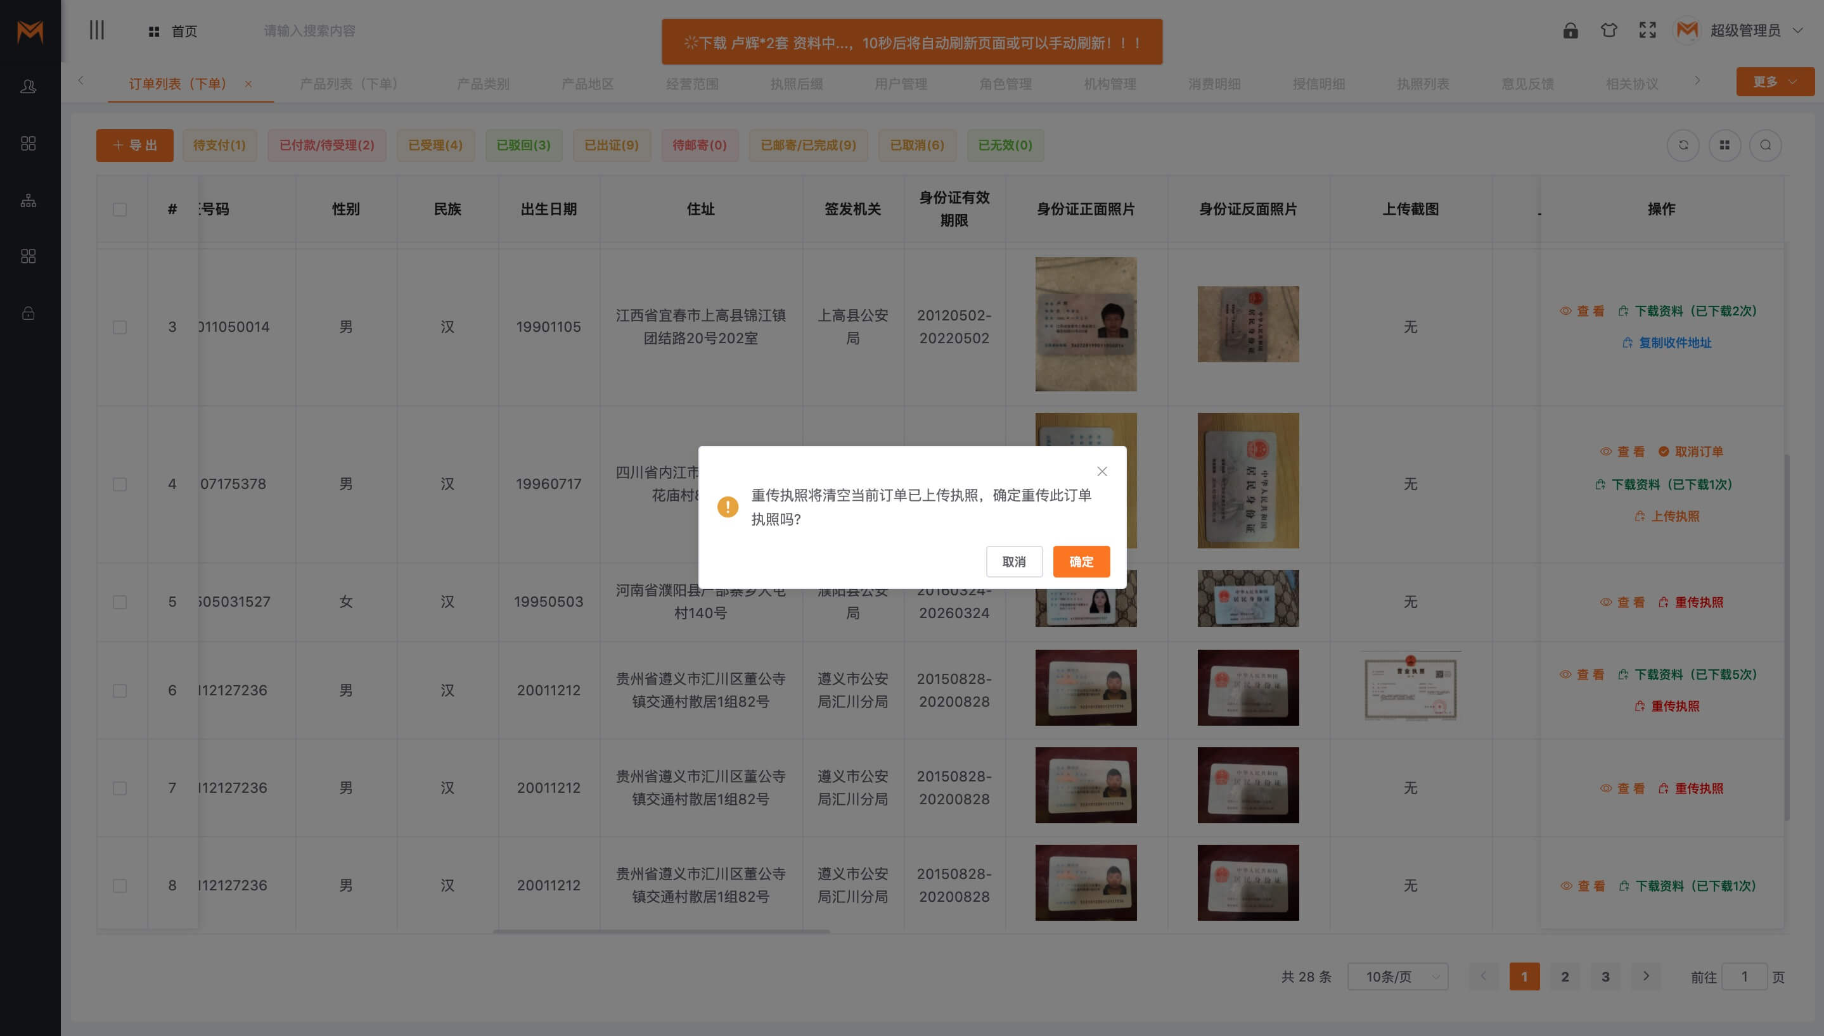Click the round search icon button

(1765, 145)
